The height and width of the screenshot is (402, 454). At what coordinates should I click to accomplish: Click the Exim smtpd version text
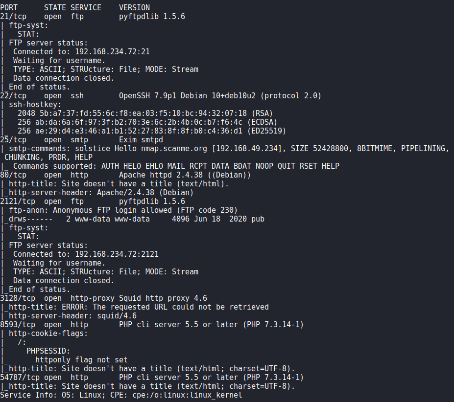tap(141, 140)
